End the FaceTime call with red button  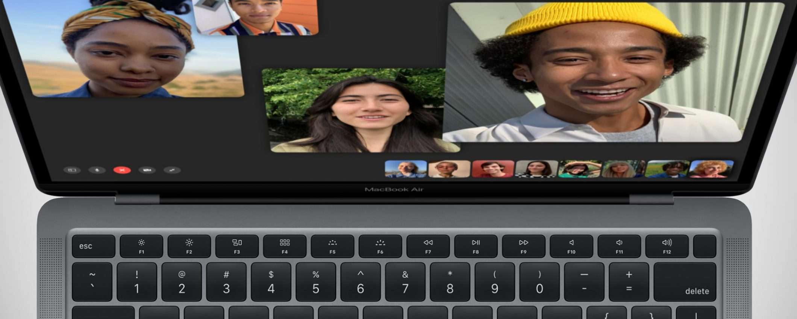click(122, 170)
